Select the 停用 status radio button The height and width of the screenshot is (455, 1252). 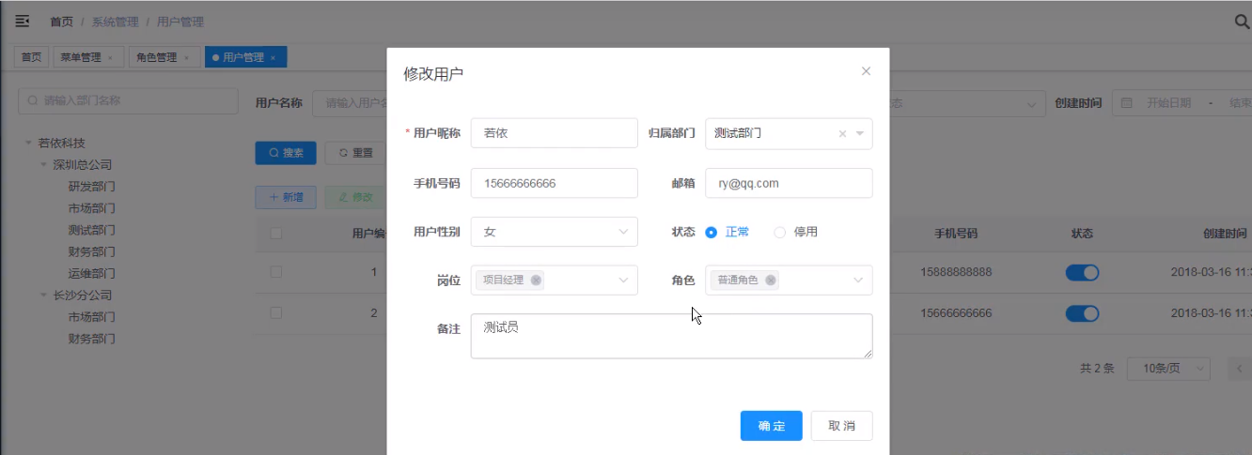[x=779, y=232]
